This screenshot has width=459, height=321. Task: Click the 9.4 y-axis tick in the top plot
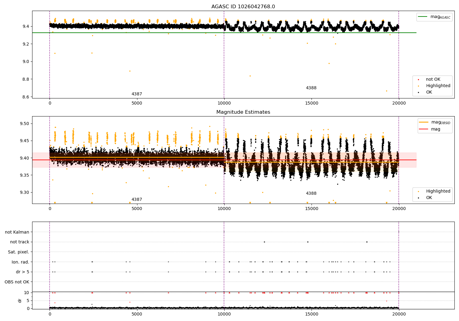tap(26, 27)
